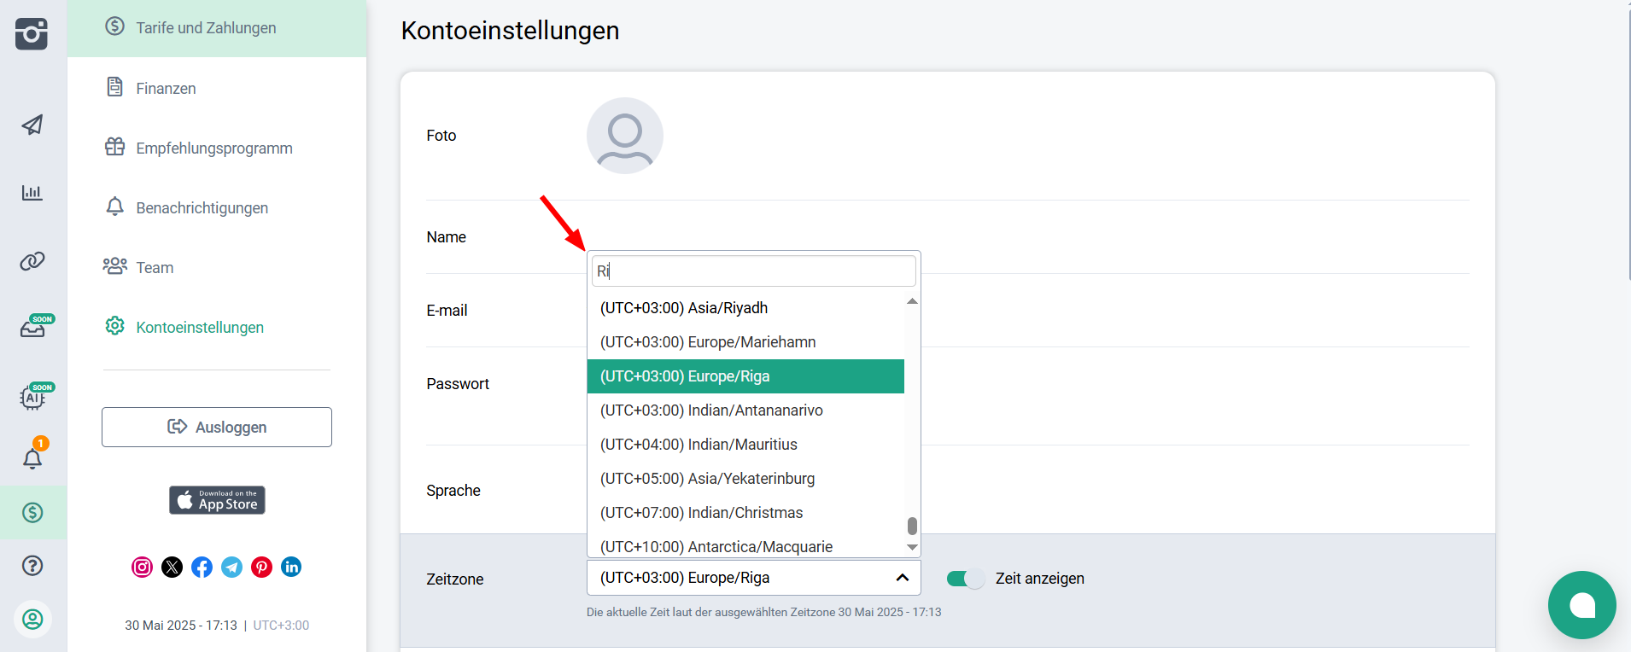Image resolution: width=1631 pixels, height=652 pixels.
Task: Click the Telegram social icon
Action: (231, 568)
